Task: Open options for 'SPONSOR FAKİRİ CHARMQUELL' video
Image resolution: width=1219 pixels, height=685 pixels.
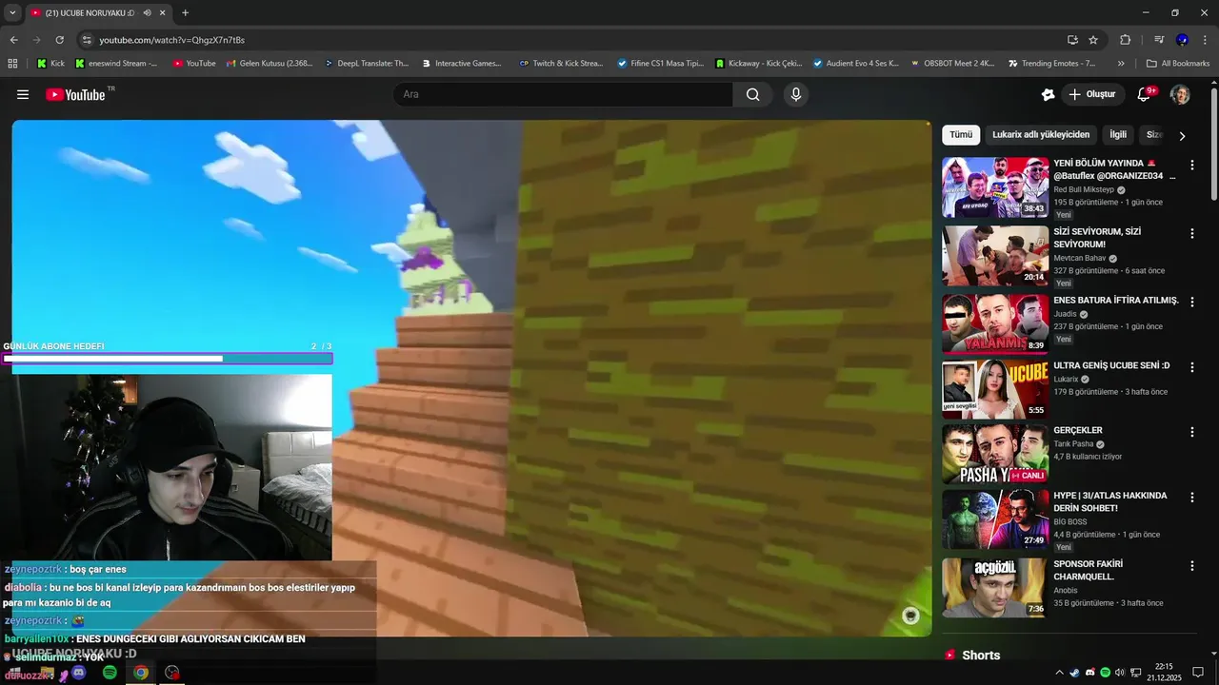Action: (x=1191, y=566)
